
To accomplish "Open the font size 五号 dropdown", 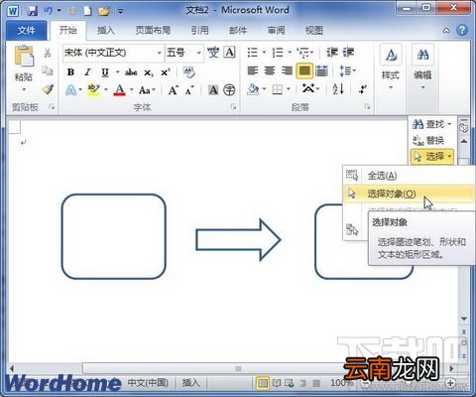I will click(x=199, y=53).
